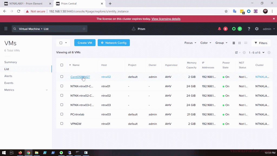Open the 1 - 6 of 6 pagination dropdown
This screenshot has height=156, width=277.
tap(256, 53)
